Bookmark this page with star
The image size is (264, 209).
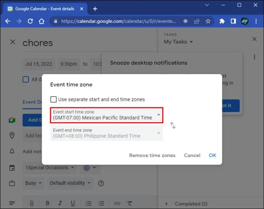click(208, 21)
